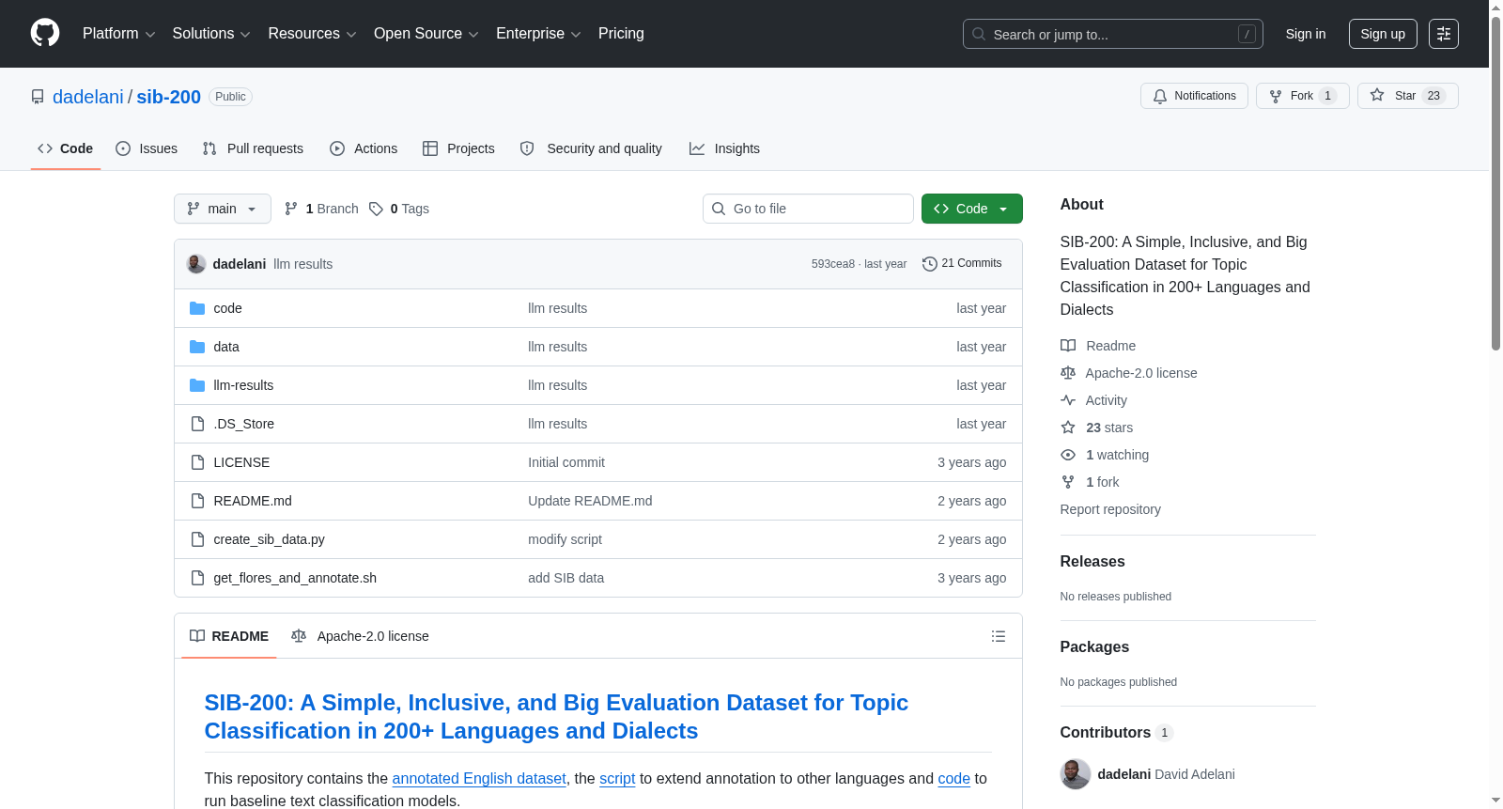The image size is (1503, 809).
Task: Open the dadelani owner profile link
Action: click(88, 97)
